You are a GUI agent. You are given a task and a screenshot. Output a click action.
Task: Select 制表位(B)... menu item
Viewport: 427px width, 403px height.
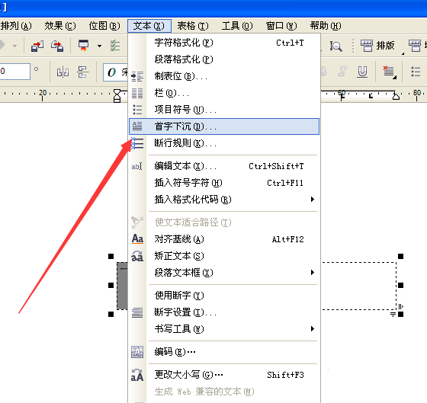pyautogui.click(x=224, y=76)
